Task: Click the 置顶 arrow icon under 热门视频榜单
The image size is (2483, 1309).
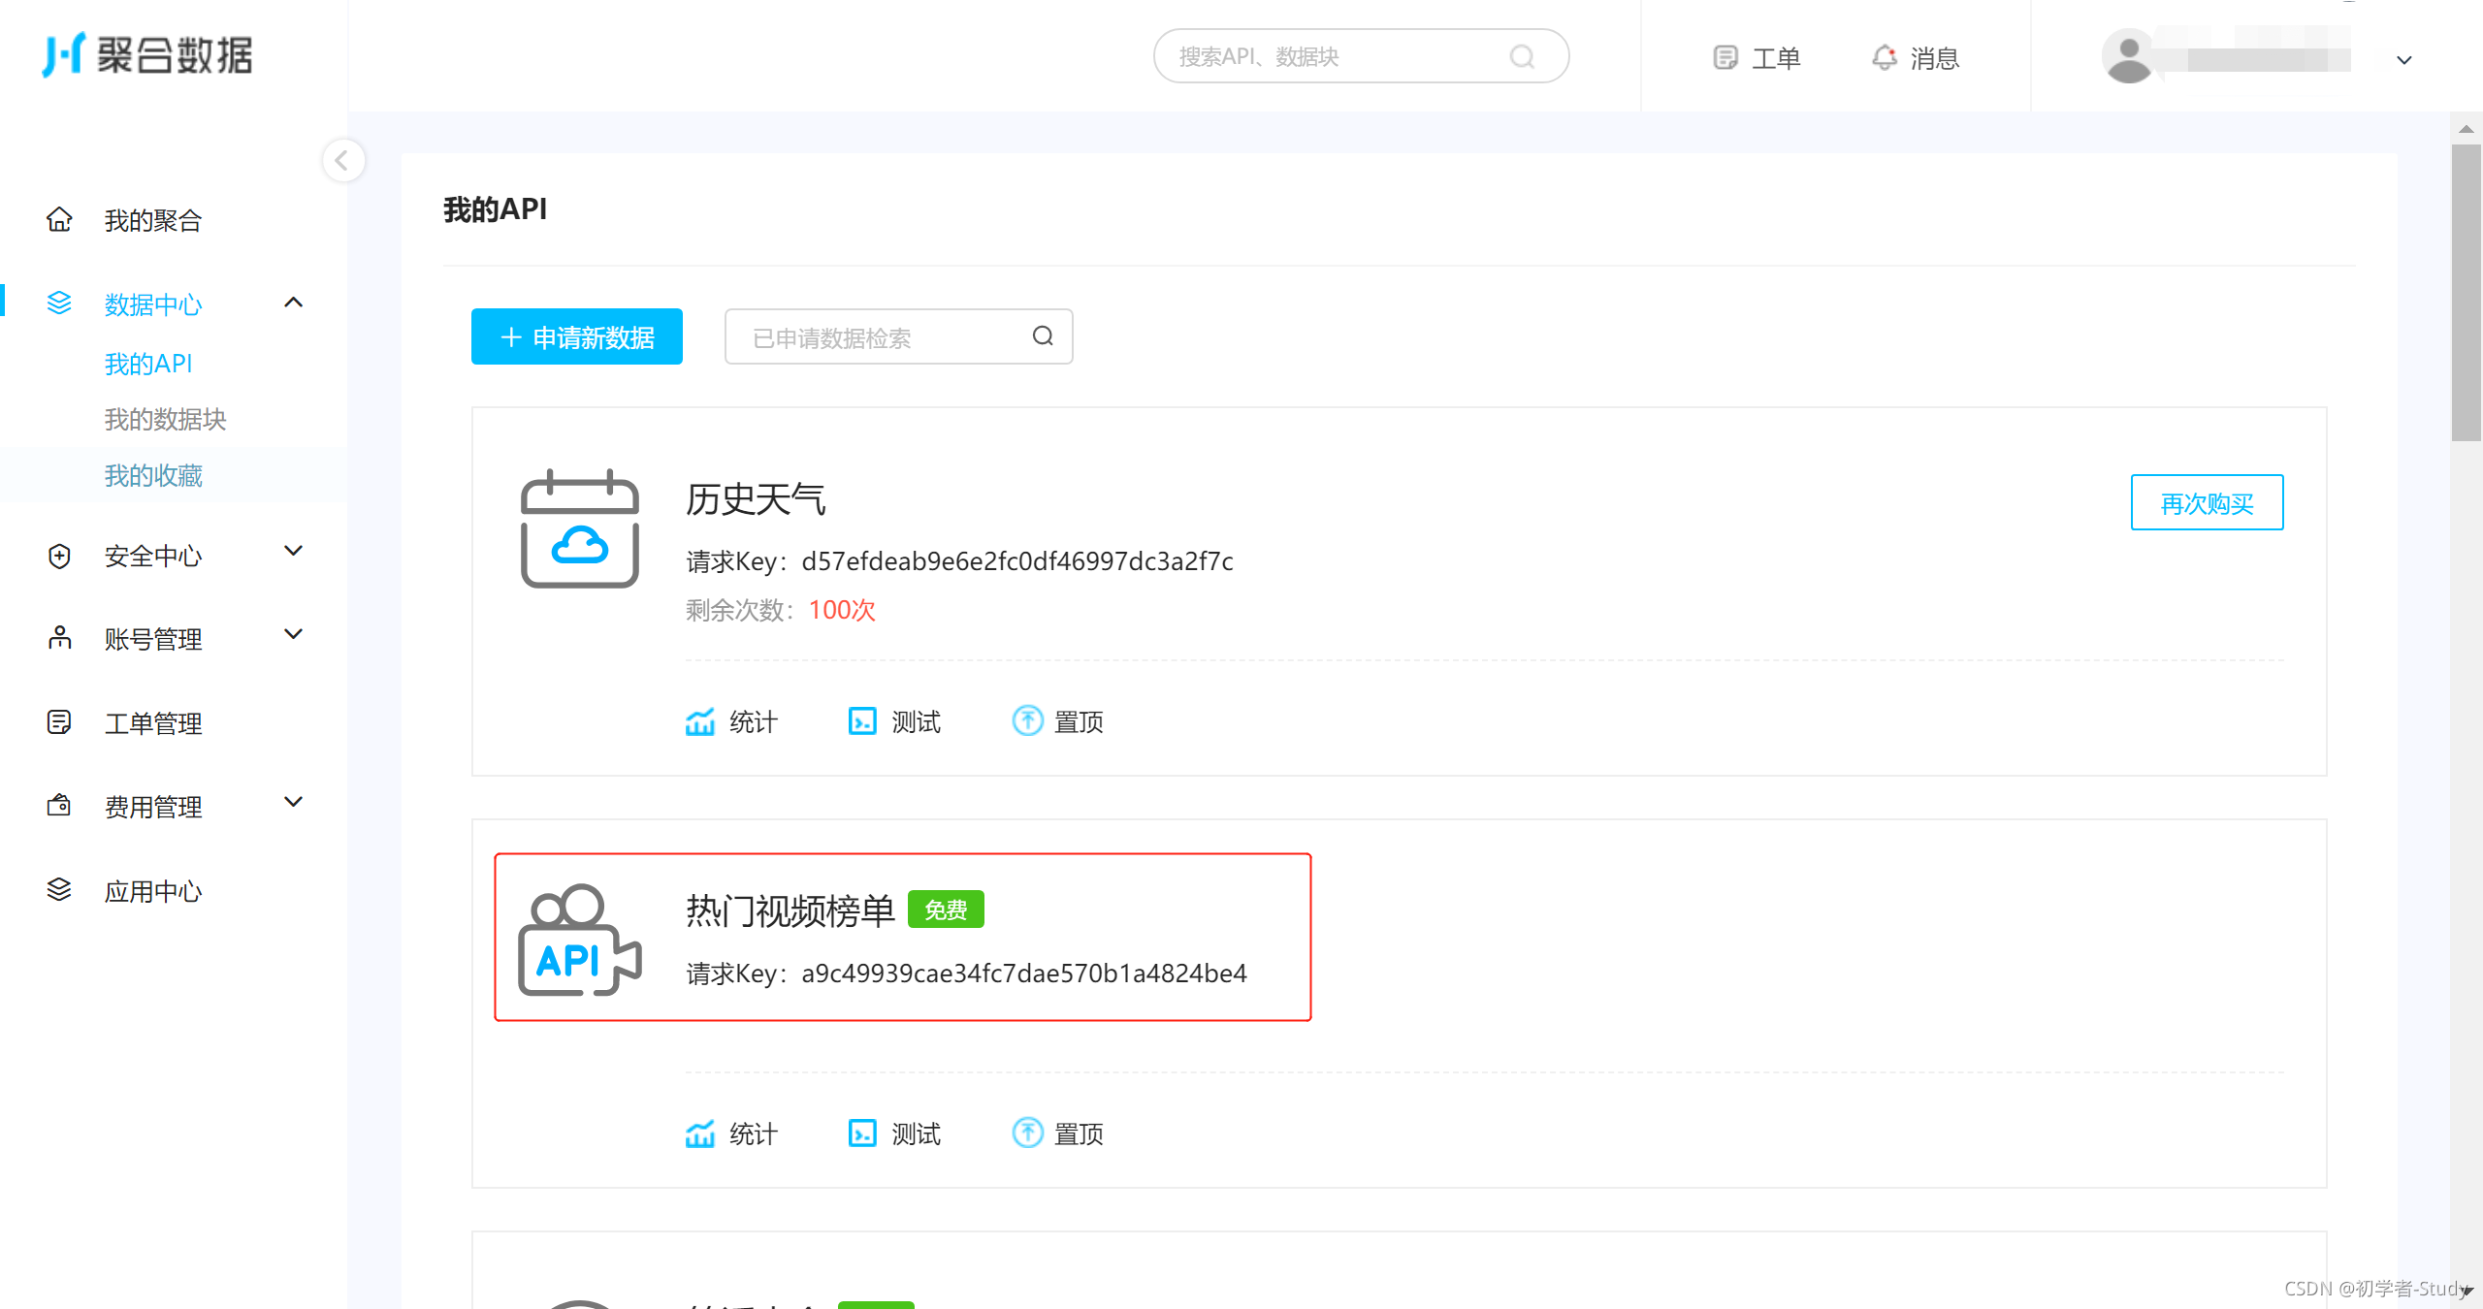Action: coord(1027,1133)
